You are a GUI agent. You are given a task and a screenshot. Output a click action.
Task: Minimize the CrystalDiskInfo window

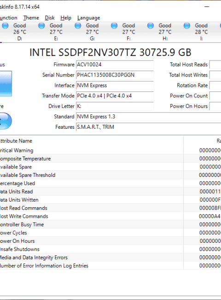tap(207, 7)
